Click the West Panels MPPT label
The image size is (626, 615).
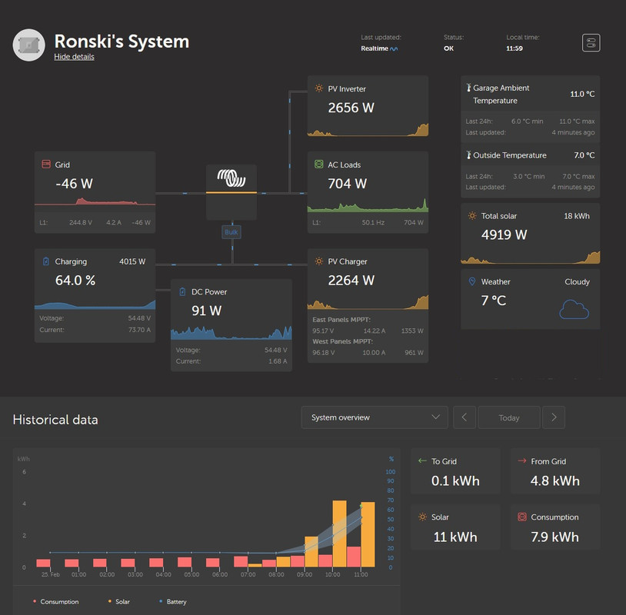(x=342, y=341)
